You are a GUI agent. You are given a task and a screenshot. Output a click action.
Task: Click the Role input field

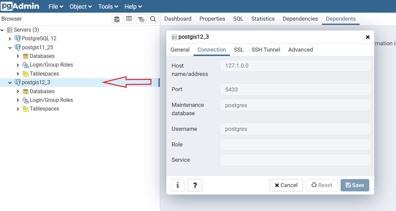pyautogui.click(x=295, y=144)
